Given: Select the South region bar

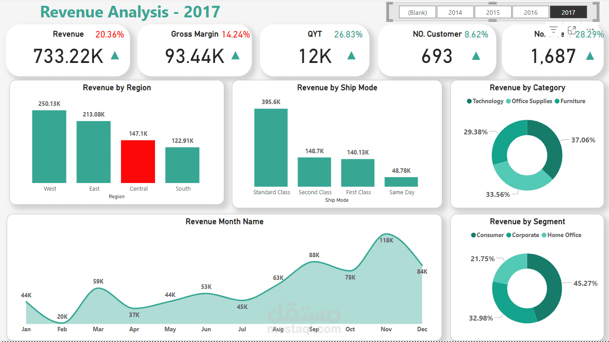Looking at the screenshot, I should (182, 165).
